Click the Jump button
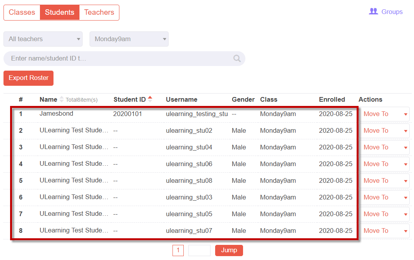414x260 pixels. click(229, 250)
